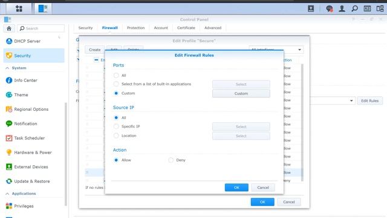Viewport: 387px width, 218px height.
Task: Collapse the System section in sidebar
Action: pos(7,68)
